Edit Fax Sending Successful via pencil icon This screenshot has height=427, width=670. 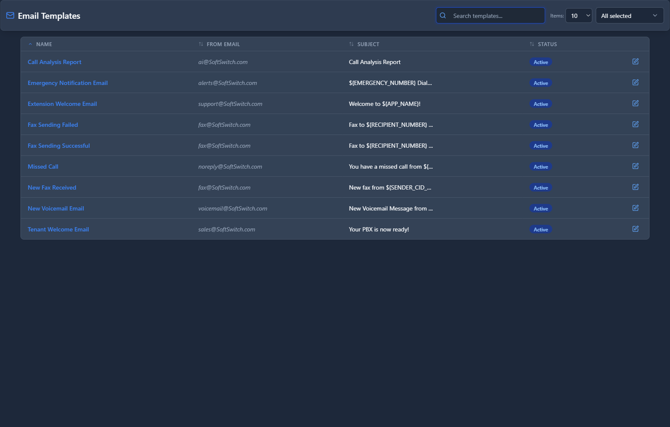coord(635,145)
